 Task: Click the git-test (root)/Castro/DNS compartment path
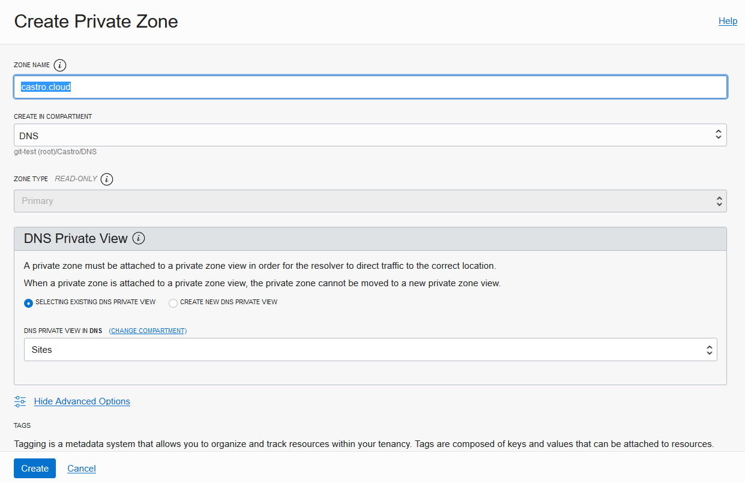pos(55,152)
